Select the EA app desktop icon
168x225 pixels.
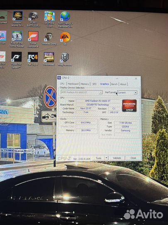(65, 39)
